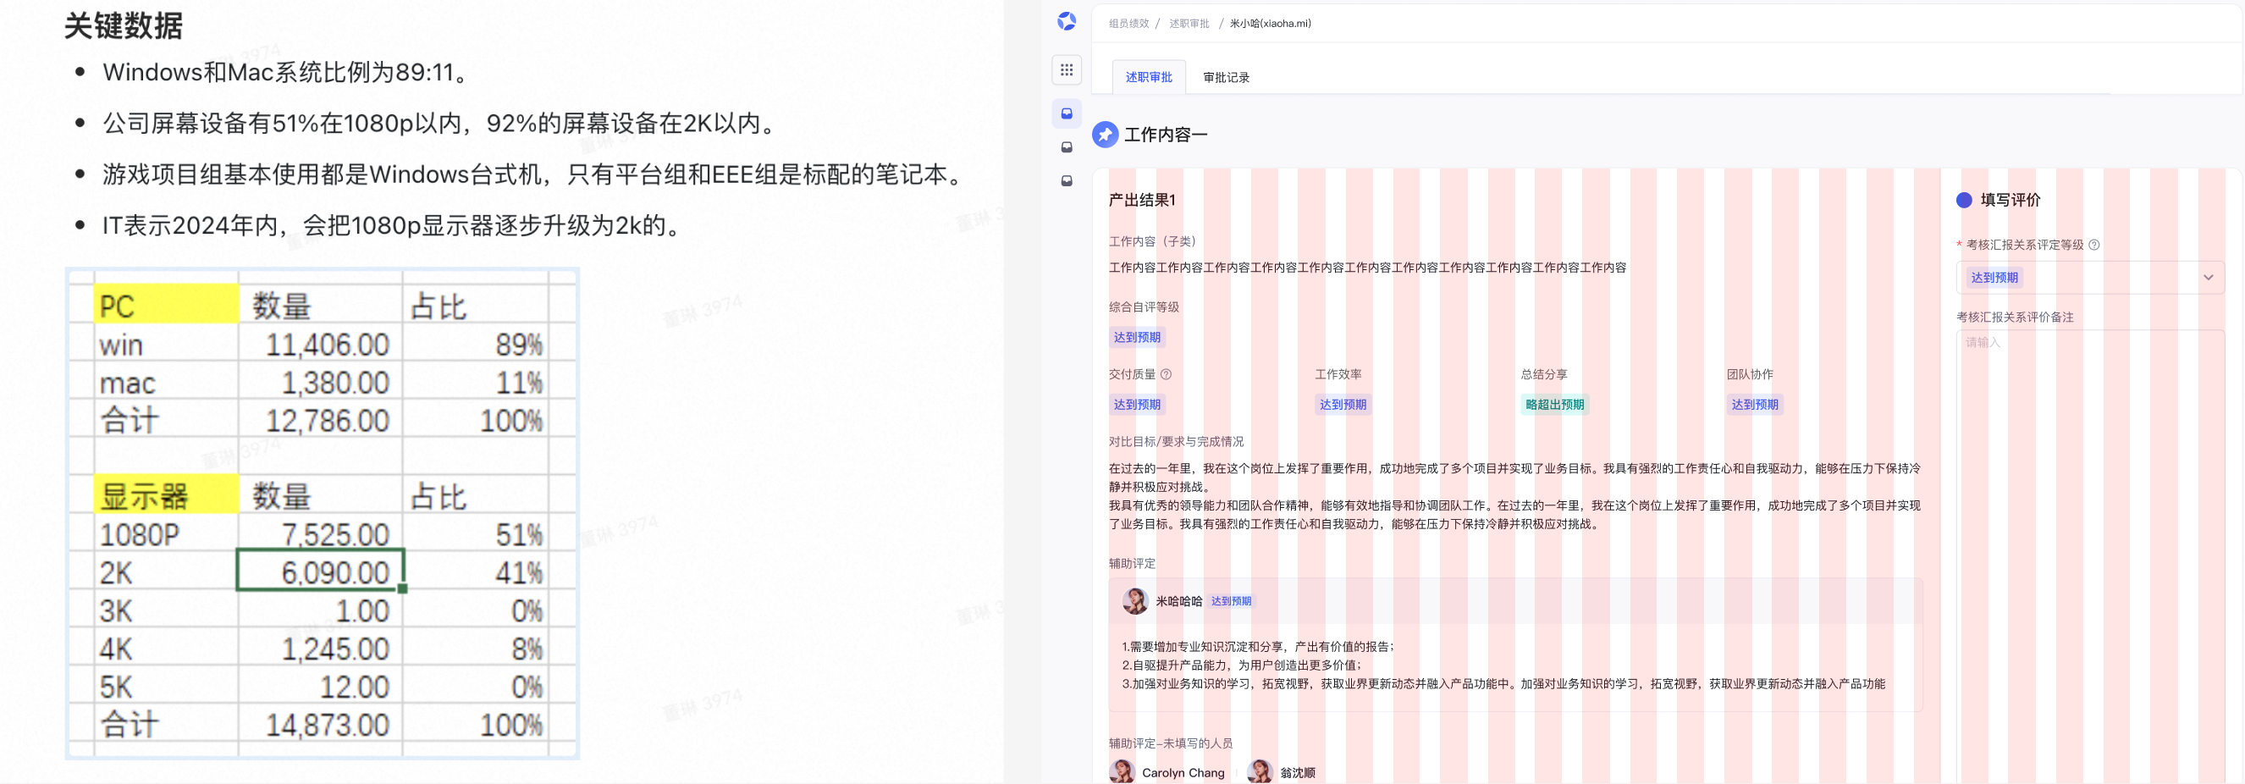The image size is (2245, 784).
Task: Click the name 翁沈顺
Action: pyautogui.click(x=1297, y=773)
